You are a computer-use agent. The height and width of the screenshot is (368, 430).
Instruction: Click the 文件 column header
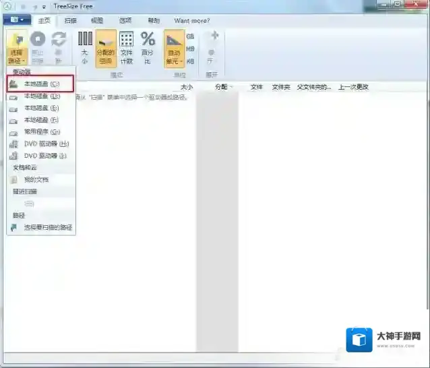[256, 87]
